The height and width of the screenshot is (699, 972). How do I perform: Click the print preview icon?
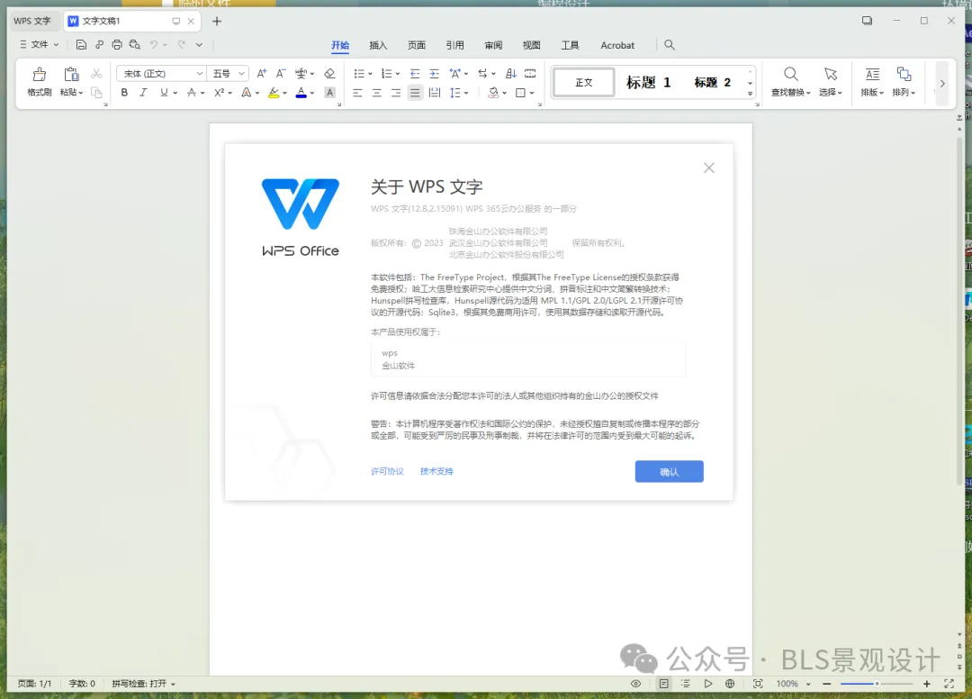(x=134, y=45)
